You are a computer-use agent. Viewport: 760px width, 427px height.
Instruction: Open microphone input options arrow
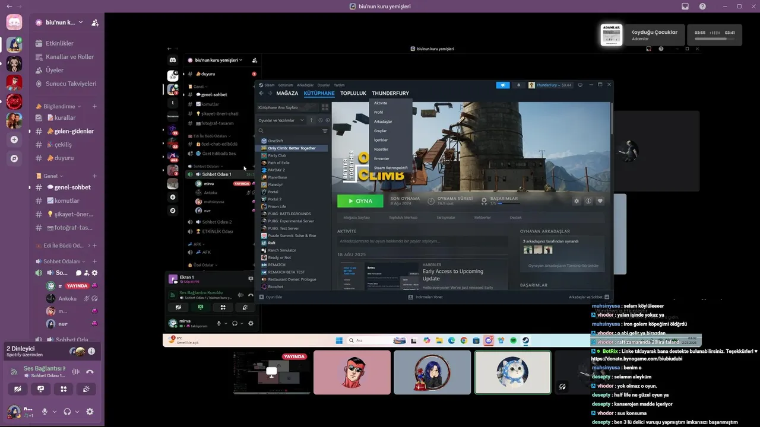click(x=54, y=412)
